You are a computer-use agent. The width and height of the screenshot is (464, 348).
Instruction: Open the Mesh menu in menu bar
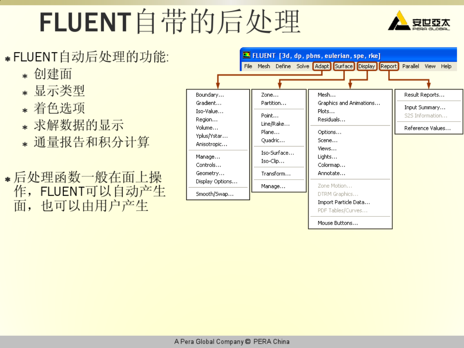point(264,66)
